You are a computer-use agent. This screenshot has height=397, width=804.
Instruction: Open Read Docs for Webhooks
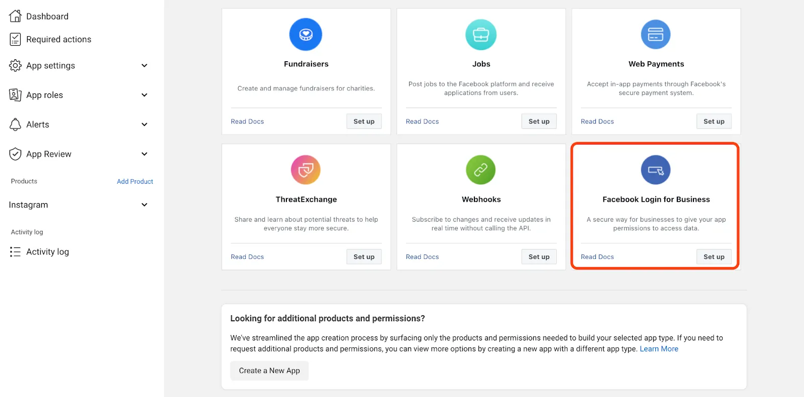pos(422,257)
